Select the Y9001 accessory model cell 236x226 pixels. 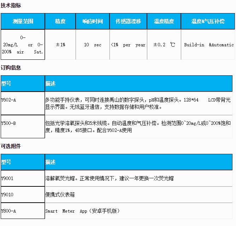pyautogui.click(x=23, y=178)
